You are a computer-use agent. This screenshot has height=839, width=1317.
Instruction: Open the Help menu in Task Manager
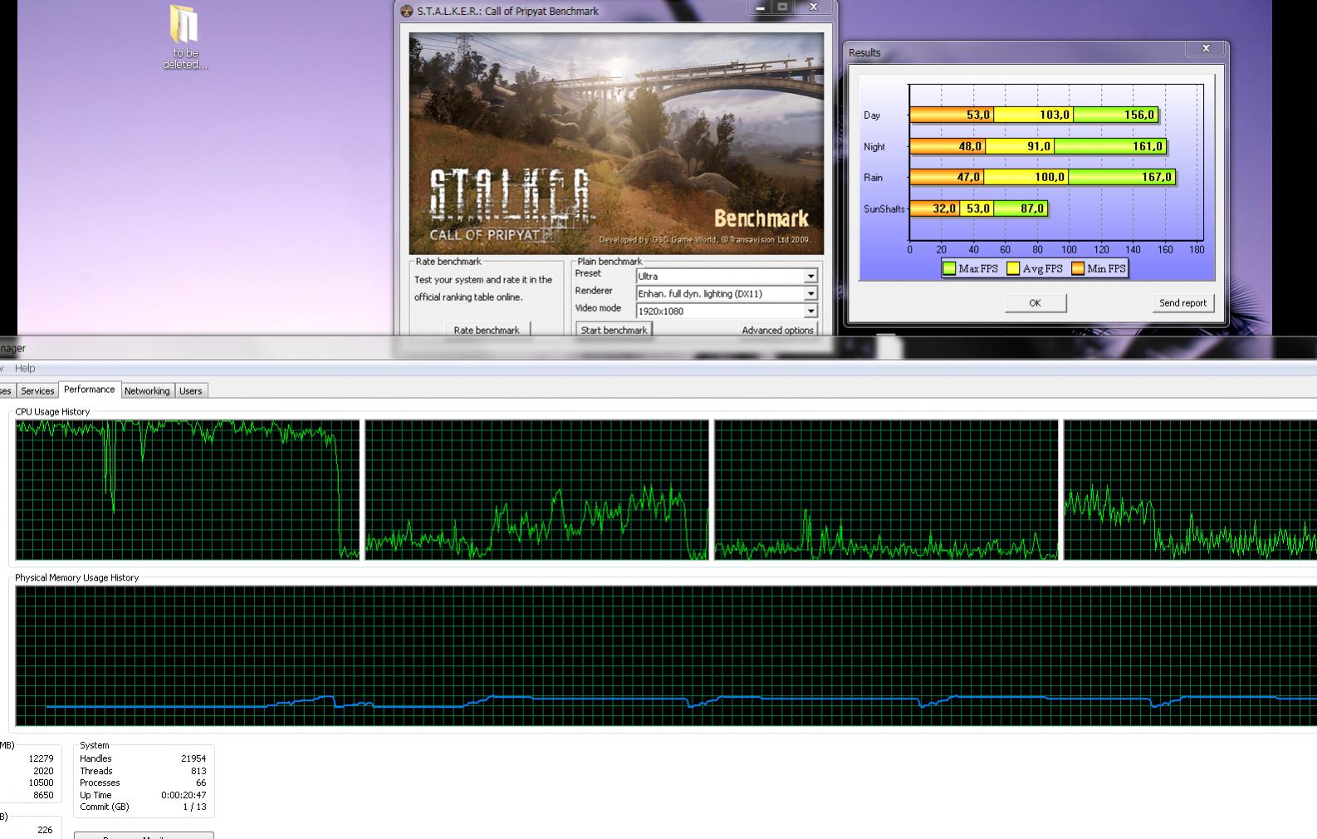click(x=25, y=368)
